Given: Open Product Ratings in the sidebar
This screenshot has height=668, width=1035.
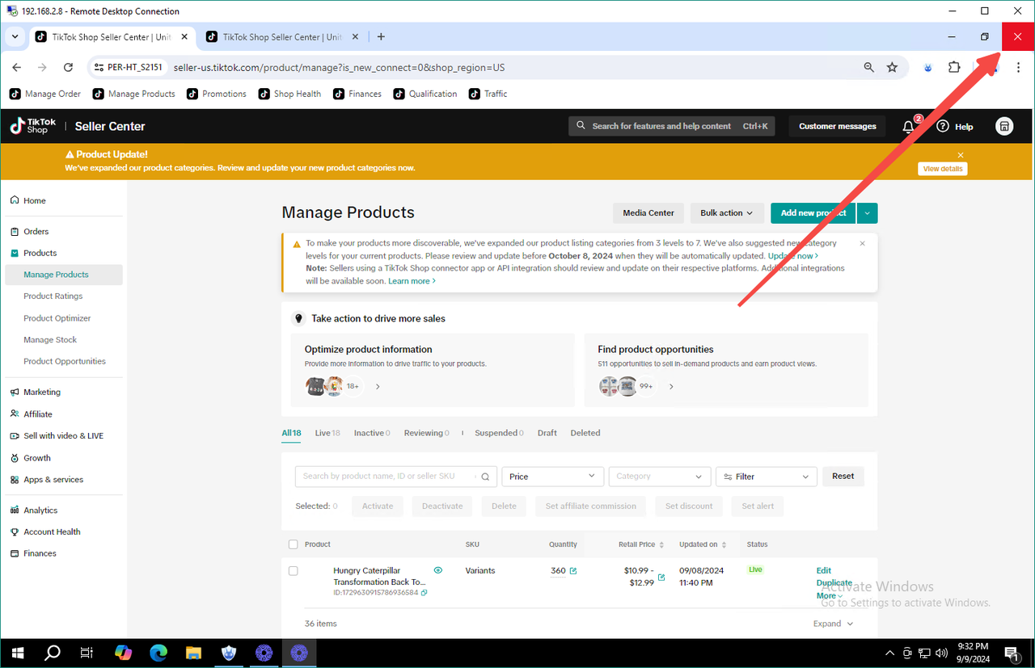Looking at the screenshot, I should (x=53, y=296).
